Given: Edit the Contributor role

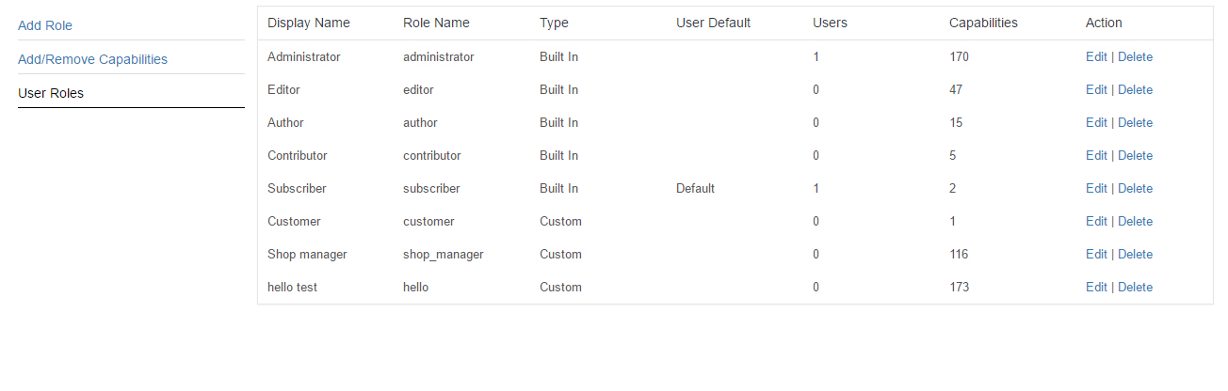Looking at the screenshot, I should 1096,155.
